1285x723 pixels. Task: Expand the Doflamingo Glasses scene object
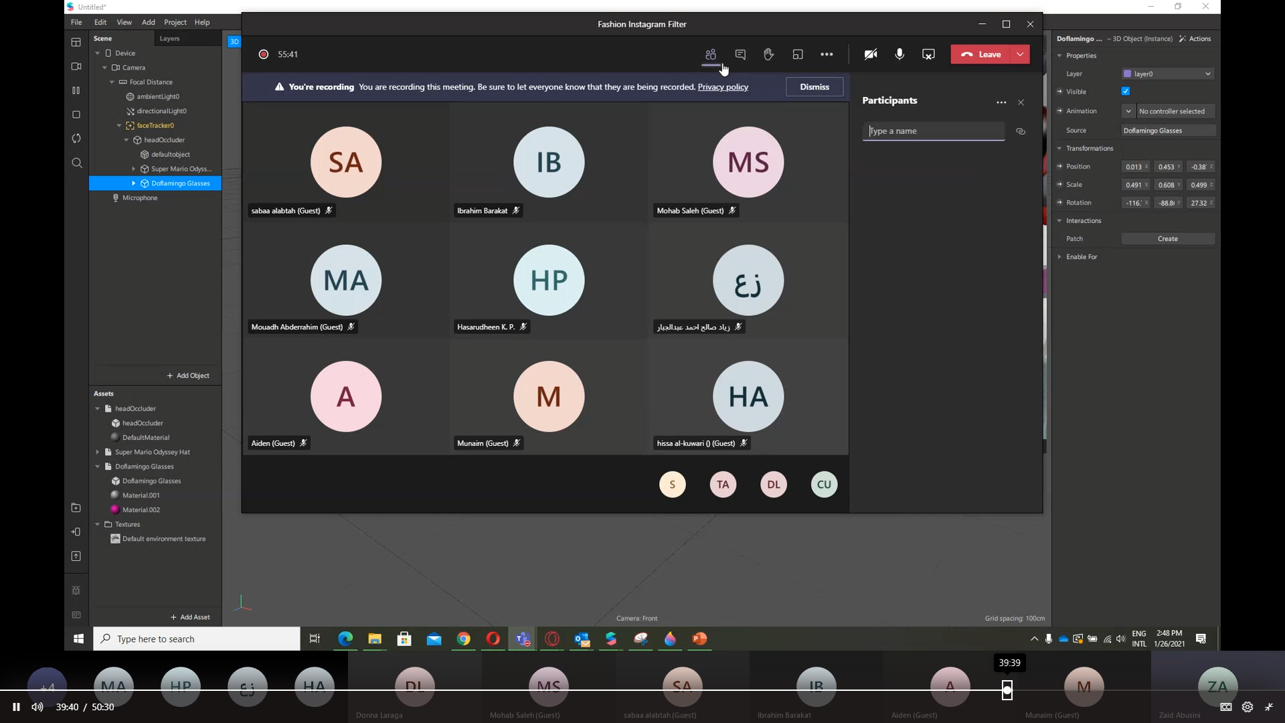[x=134, y=183]
